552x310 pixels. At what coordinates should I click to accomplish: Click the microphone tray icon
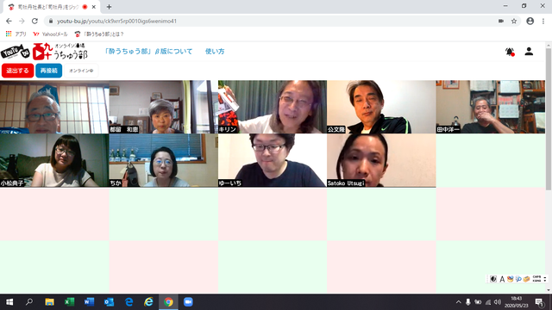[x=467, y=302]
